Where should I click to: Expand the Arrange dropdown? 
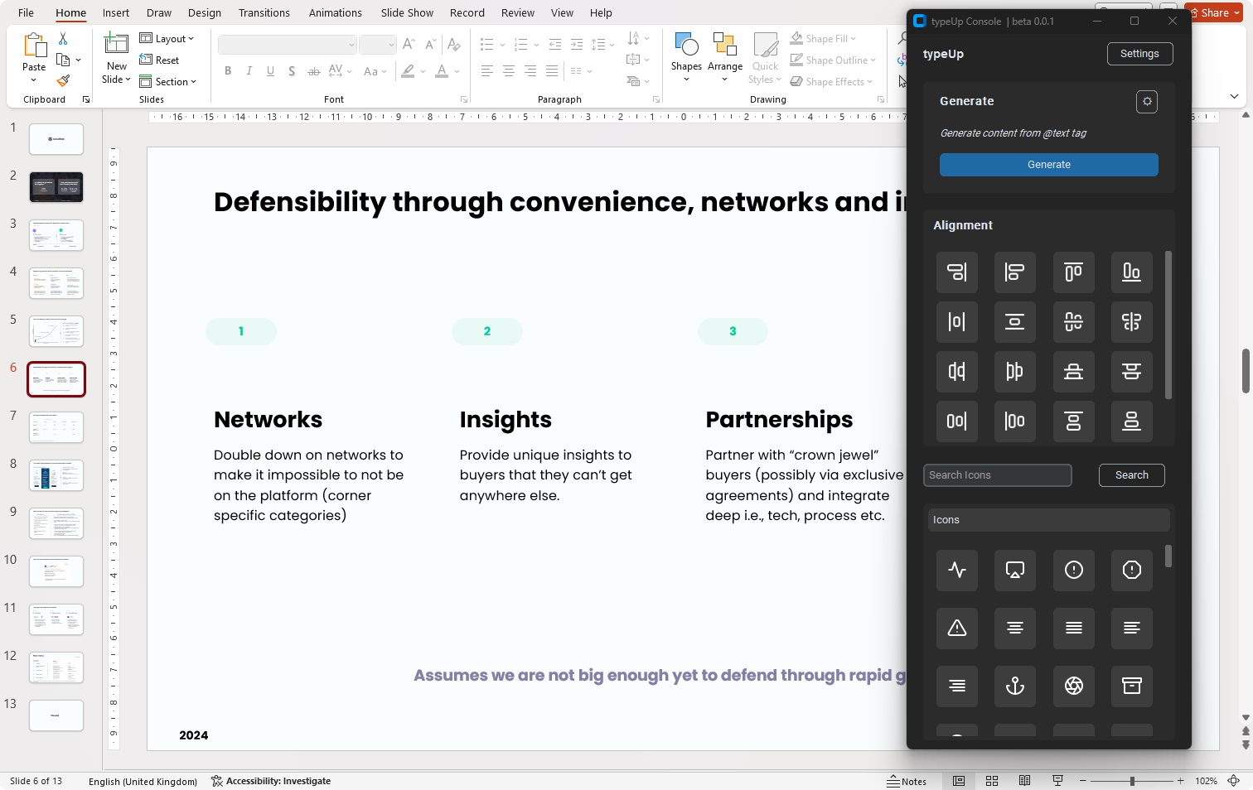[724, 58]
